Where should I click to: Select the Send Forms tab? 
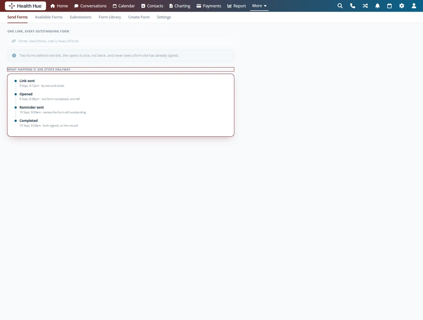click(17, 17)
